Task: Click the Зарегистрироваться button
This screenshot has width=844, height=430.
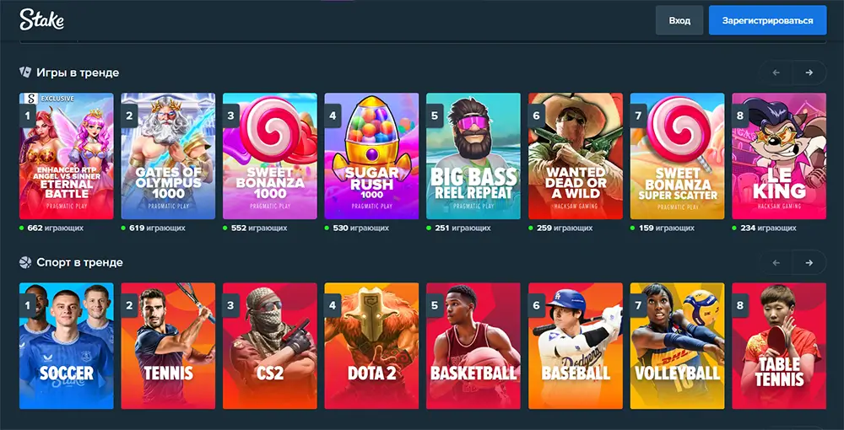Action: click(x=767, y=20)
